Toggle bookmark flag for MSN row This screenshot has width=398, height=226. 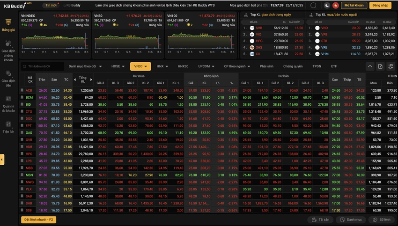click(22, 175)
